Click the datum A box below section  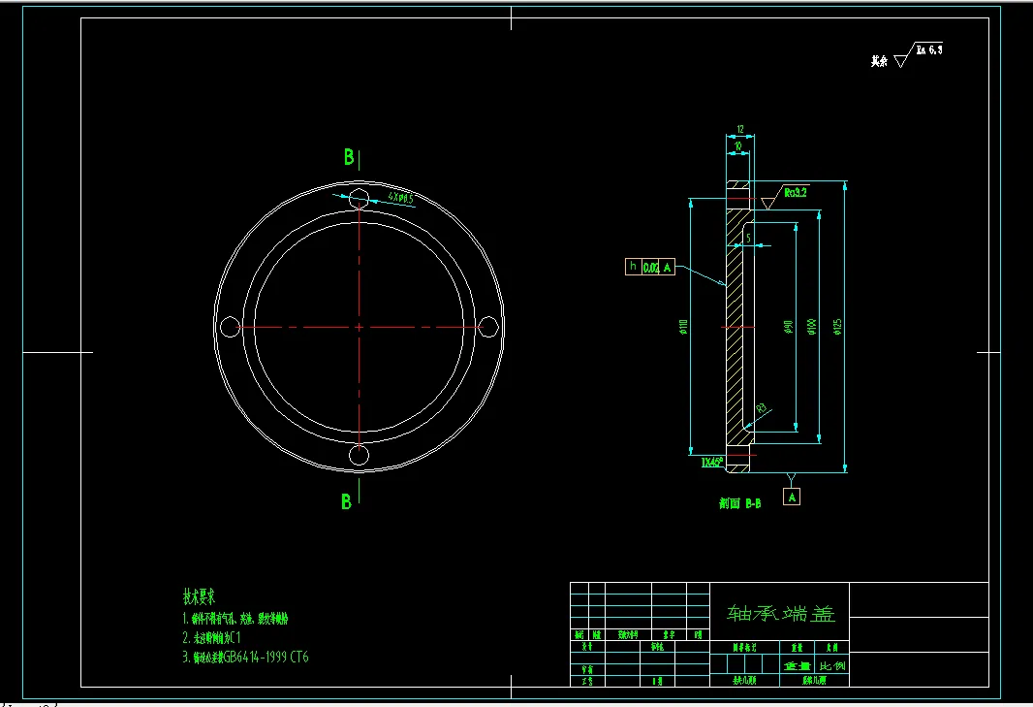[x=792, y=497]
